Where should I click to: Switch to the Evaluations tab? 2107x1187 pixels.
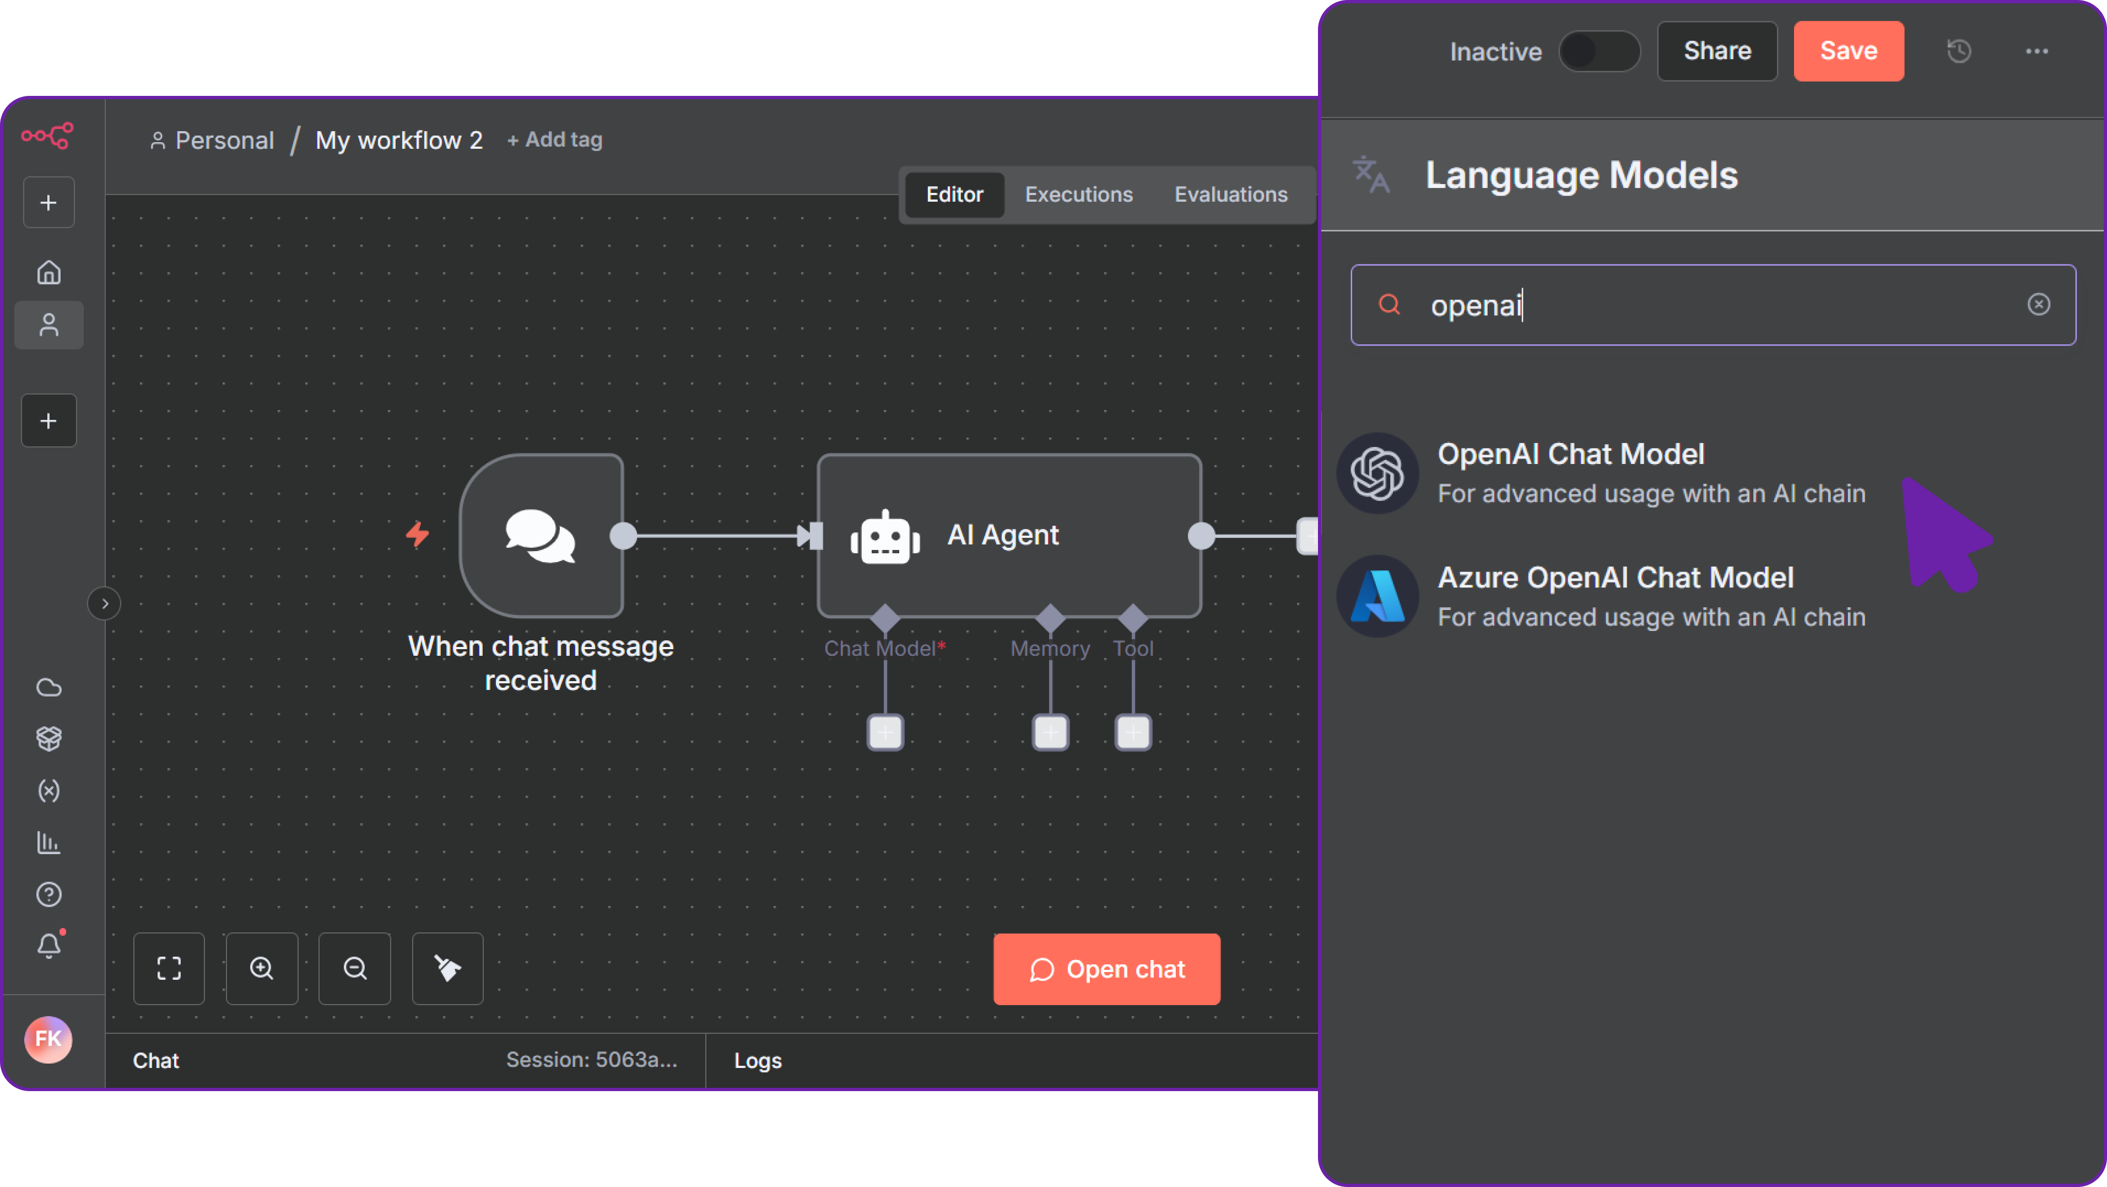click(x=1230, y=195)
